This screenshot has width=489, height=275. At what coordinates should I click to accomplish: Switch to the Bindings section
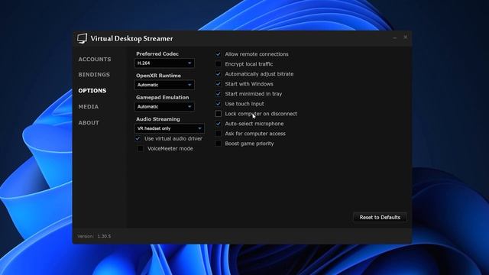click(x=94, y=75)
